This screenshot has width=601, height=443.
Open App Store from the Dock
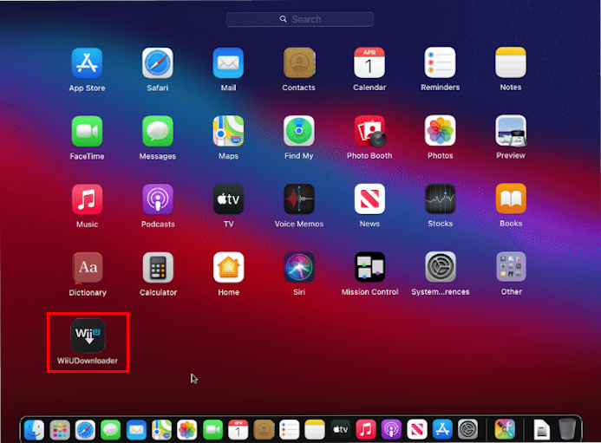click(x=442, y=430)
